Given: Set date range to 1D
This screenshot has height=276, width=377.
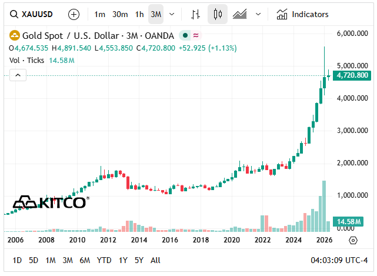Looking at the screenshot, I should [x=17, y=260].
